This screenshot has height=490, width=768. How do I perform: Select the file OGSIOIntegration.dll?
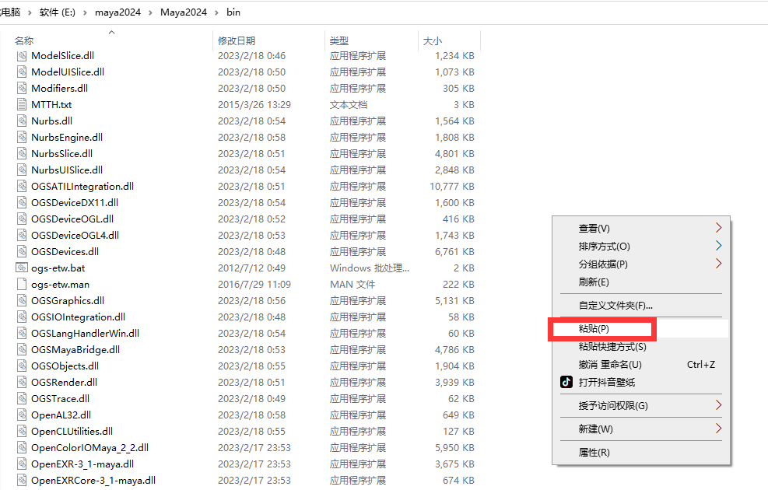click(x=79, y=317)
